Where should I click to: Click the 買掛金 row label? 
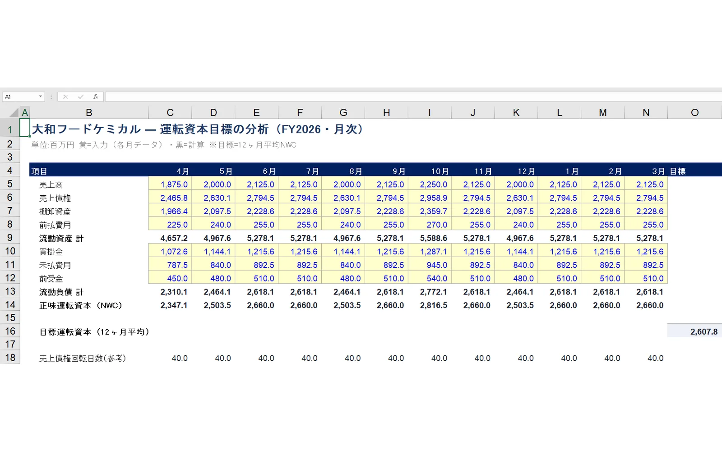click(x=51, y=252)
